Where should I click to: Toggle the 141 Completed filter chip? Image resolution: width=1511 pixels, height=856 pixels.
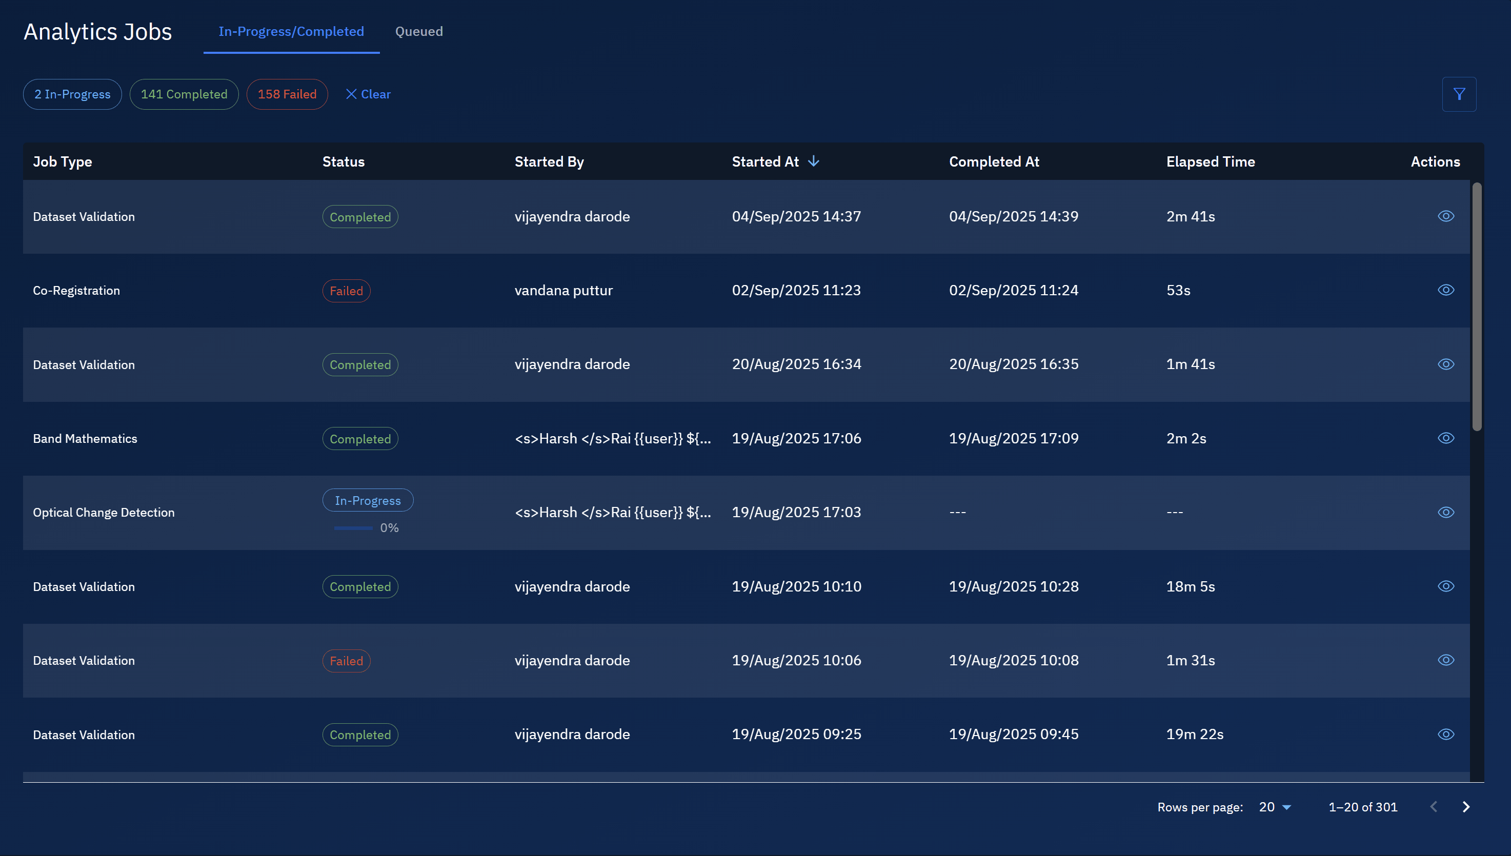click(184, 94)
